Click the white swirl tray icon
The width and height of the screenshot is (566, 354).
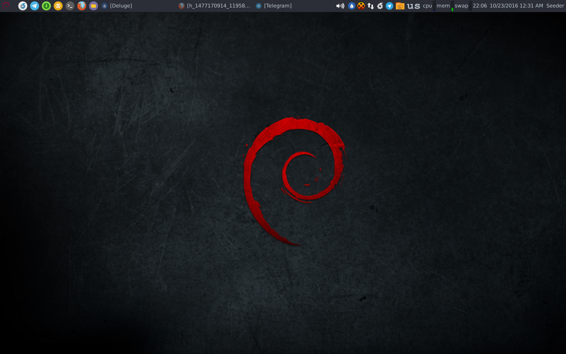point(380,6)
